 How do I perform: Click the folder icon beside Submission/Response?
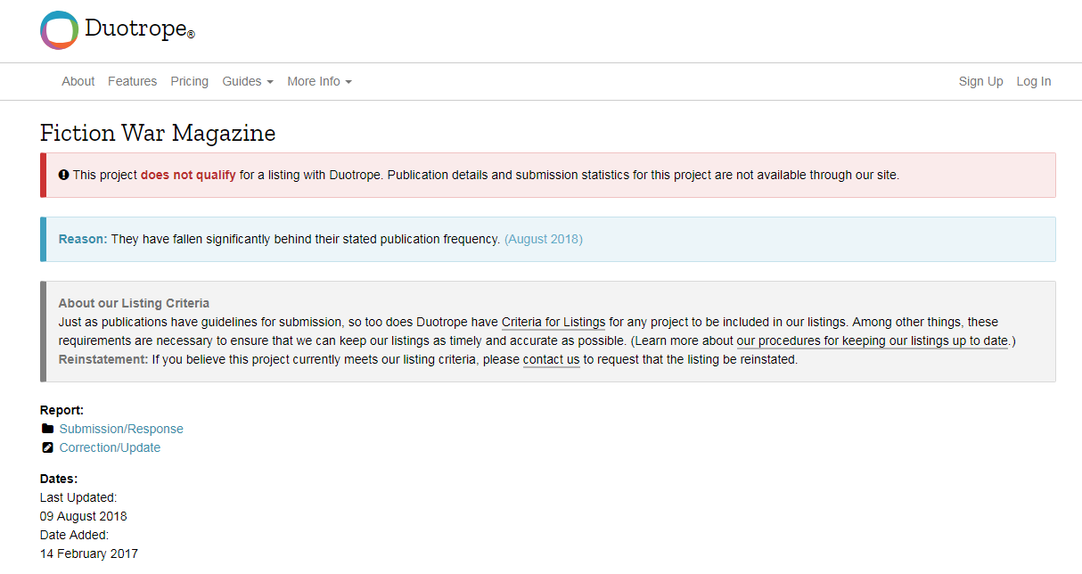48,429
